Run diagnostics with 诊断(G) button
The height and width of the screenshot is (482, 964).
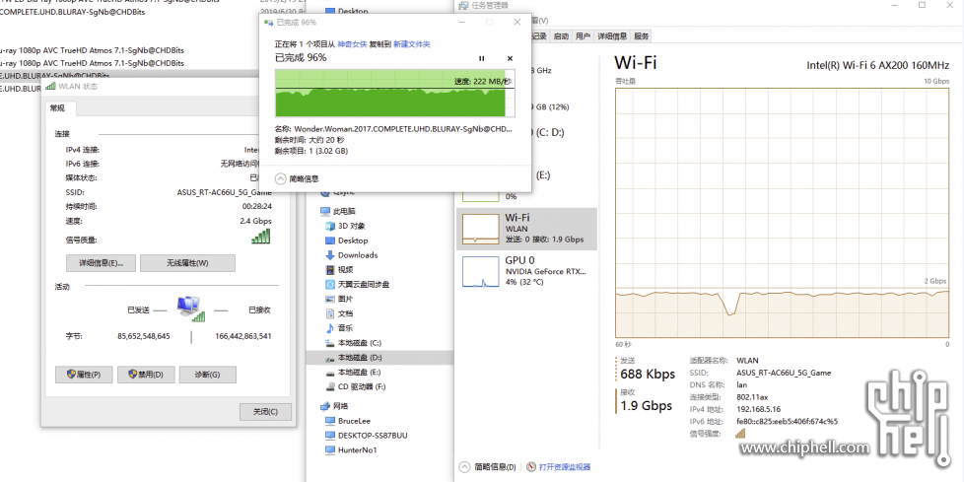pos(208,375)
